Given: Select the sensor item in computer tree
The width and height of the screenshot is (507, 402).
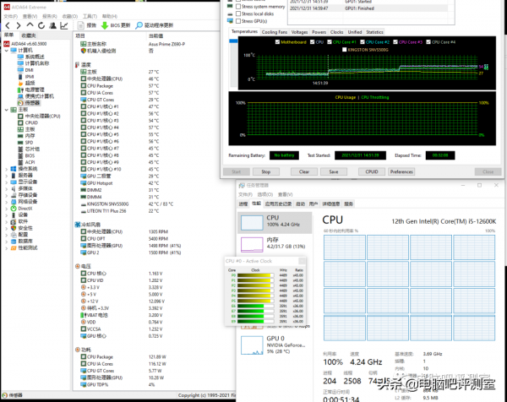Looking at the screenshot, I should (x=32, y=102).
